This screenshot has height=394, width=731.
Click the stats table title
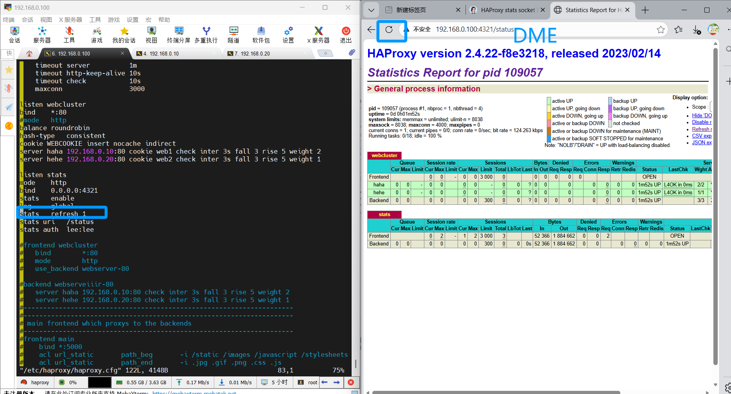coord(384,215)
